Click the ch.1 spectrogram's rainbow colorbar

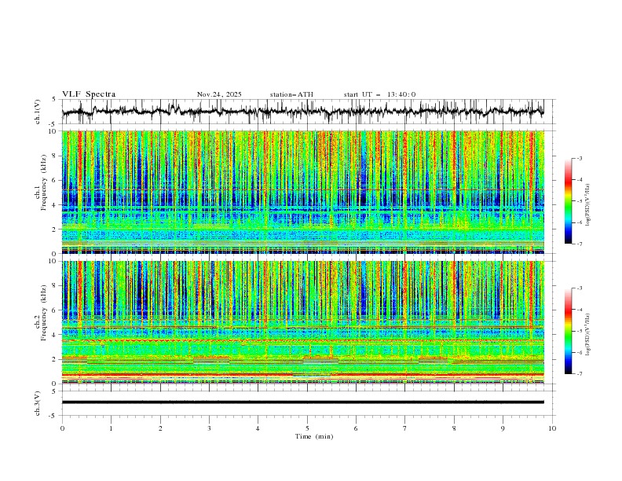pyautogui.click(x=568, y=200)
